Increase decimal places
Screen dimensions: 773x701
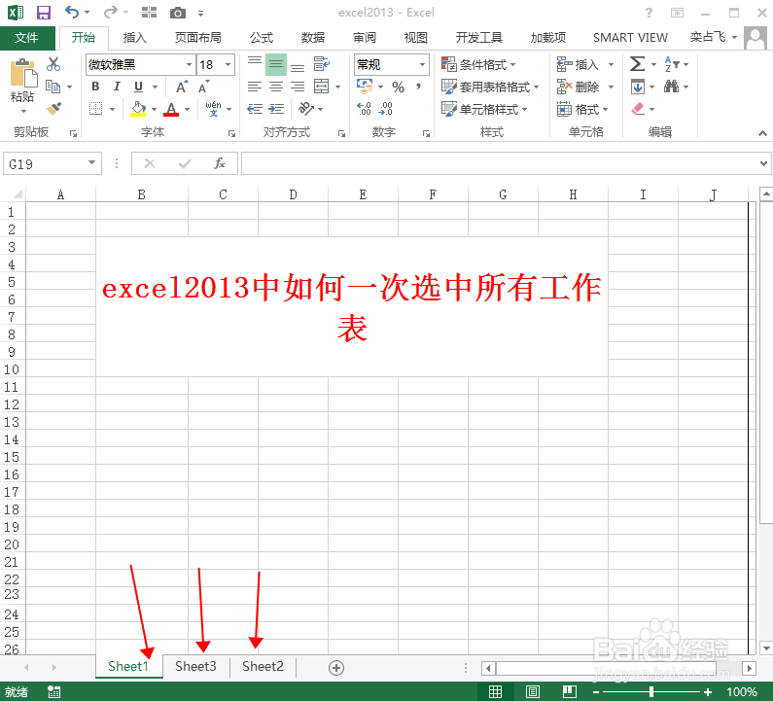coord(365,109)
